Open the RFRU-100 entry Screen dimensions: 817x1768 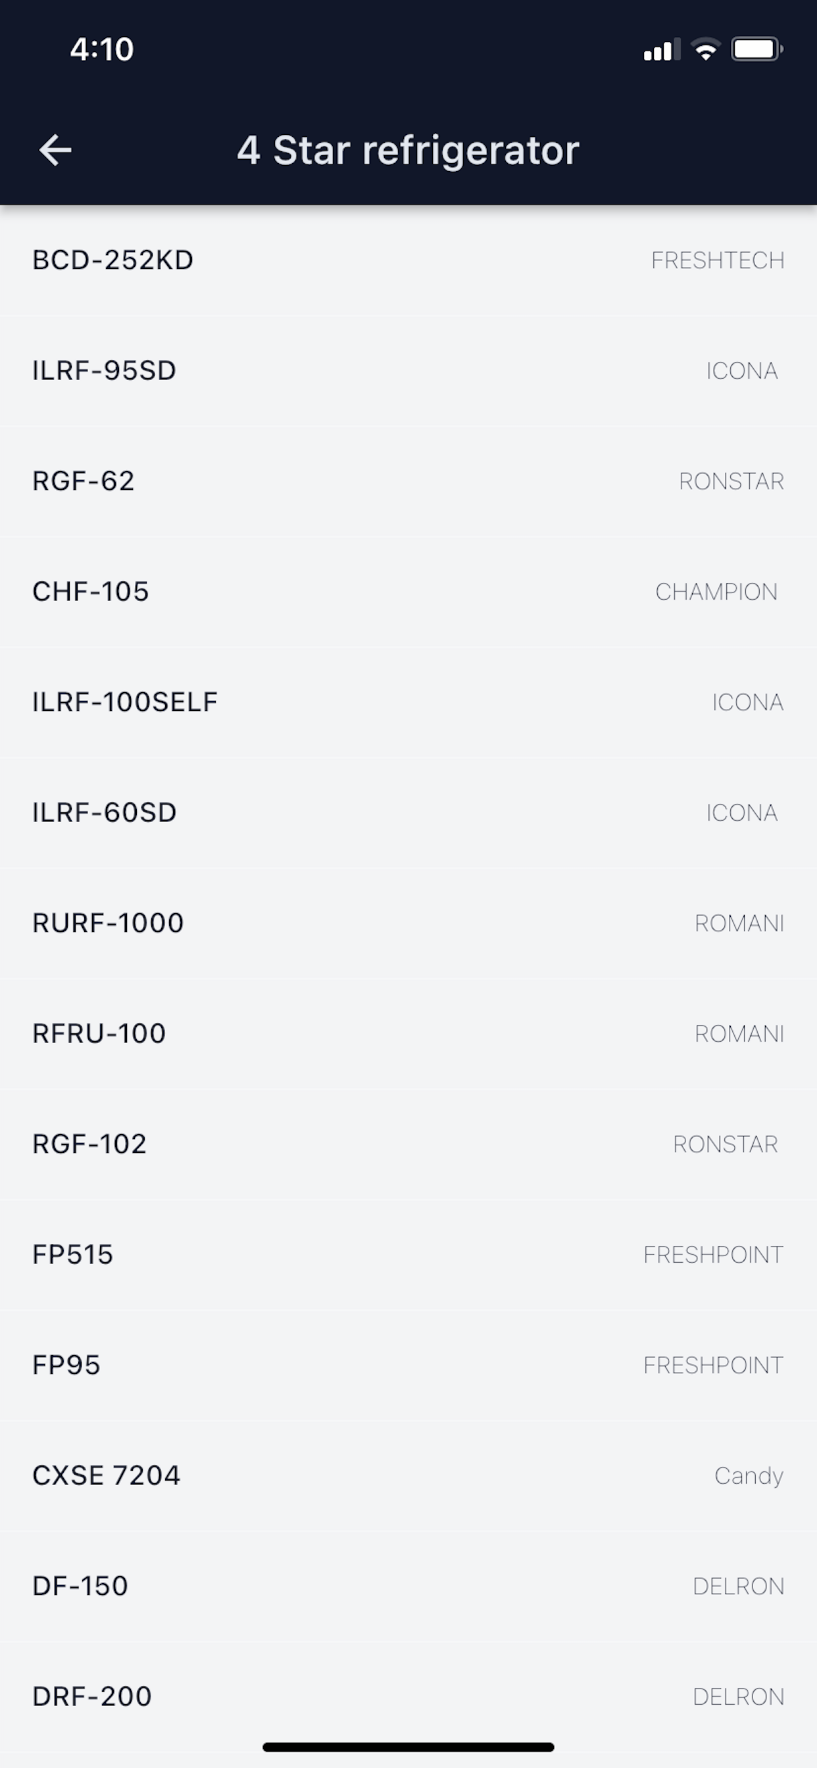408,1035
